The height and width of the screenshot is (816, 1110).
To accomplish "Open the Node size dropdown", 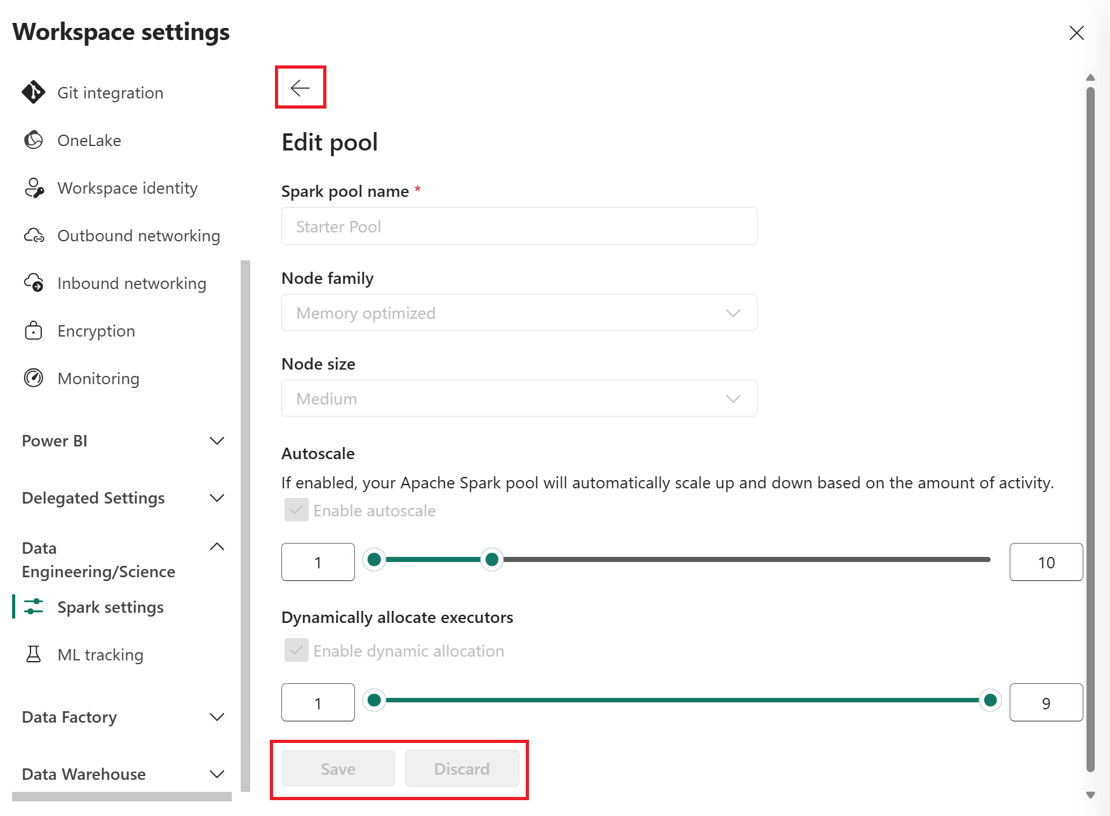I will click(x=519, y=398).
